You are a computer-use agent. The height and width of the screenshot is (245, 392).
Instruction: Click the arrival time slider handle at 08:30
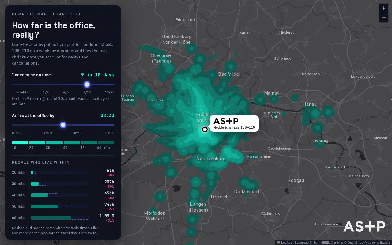click(63, 125)
